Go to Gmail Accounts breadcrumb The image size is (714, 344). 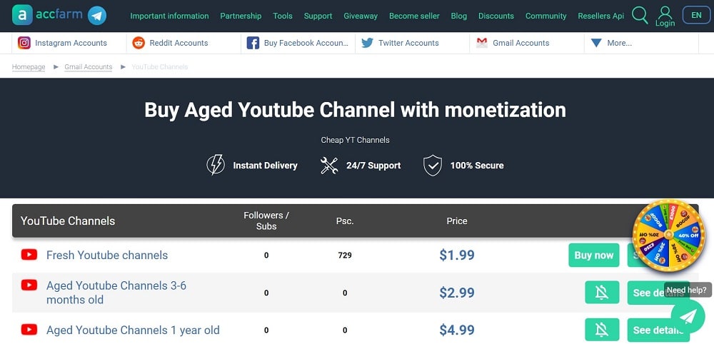(89, 67)
